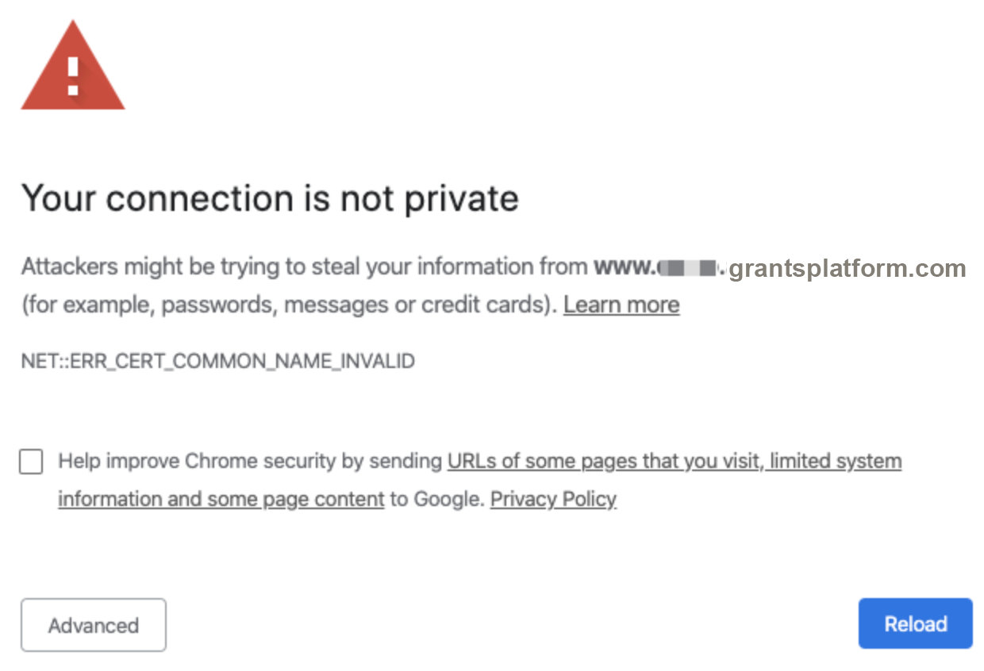Open the Learn more link
Viewport: 984px width, 671px height.
pos(621,305)
